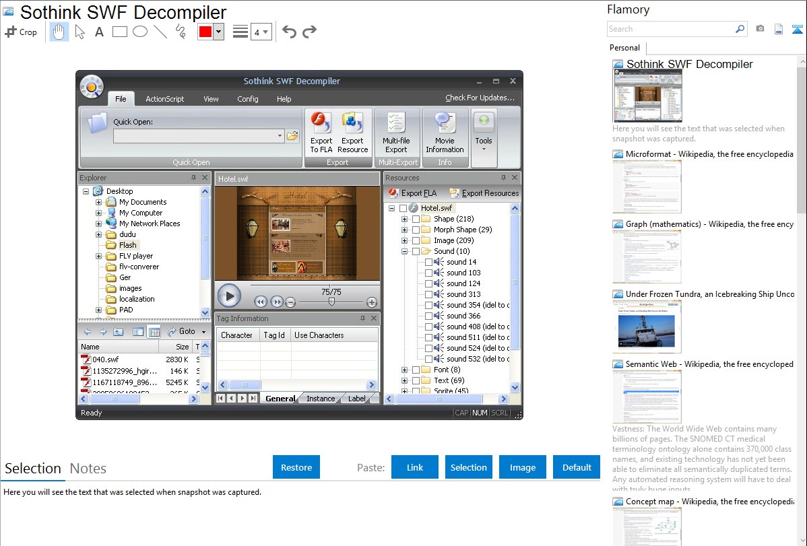This screenshot has height=546, width=807.
Task: Click the rewind button in player
Action: click(261, 302)
